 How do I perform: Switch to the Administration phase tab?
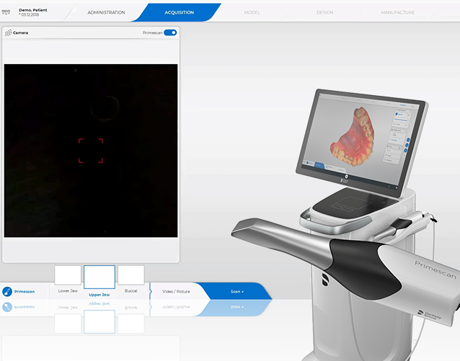tap(106, 12)
